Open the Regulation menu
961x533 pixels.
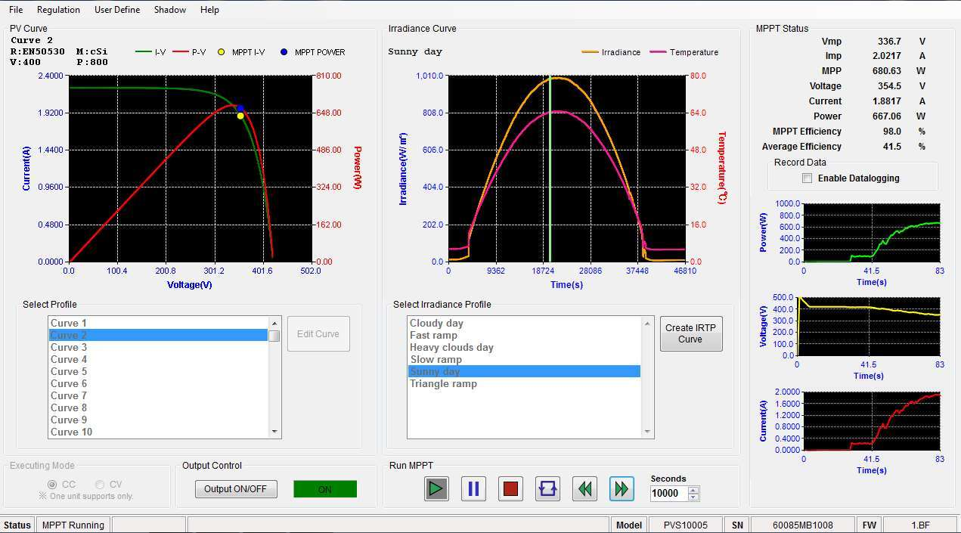[58, 10]
